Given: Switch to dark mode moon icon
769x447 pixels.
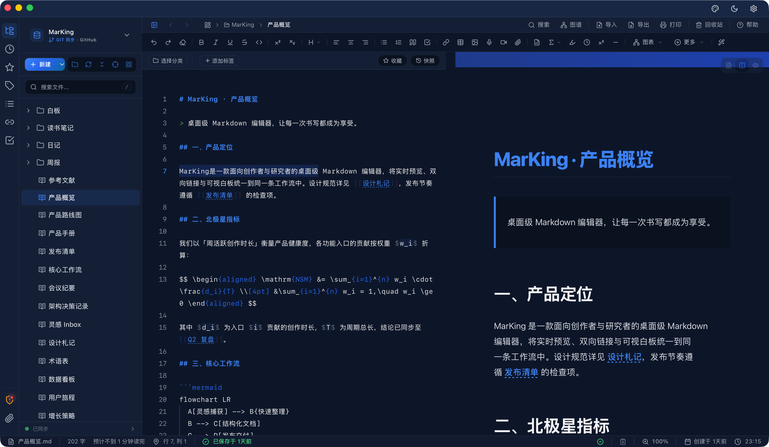Looking at the screenshot, I should (x=734, y=8).
